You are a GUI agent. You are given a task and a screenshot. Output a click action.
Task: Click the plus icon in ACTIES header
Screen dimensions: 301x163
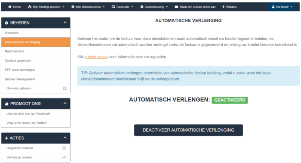(6, 138)
